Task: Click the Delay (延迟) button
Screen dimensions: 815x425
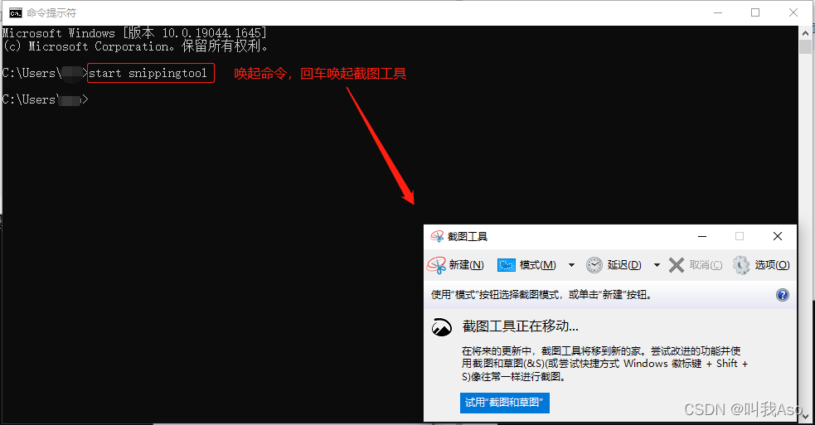Action: [x=614, y=265]
